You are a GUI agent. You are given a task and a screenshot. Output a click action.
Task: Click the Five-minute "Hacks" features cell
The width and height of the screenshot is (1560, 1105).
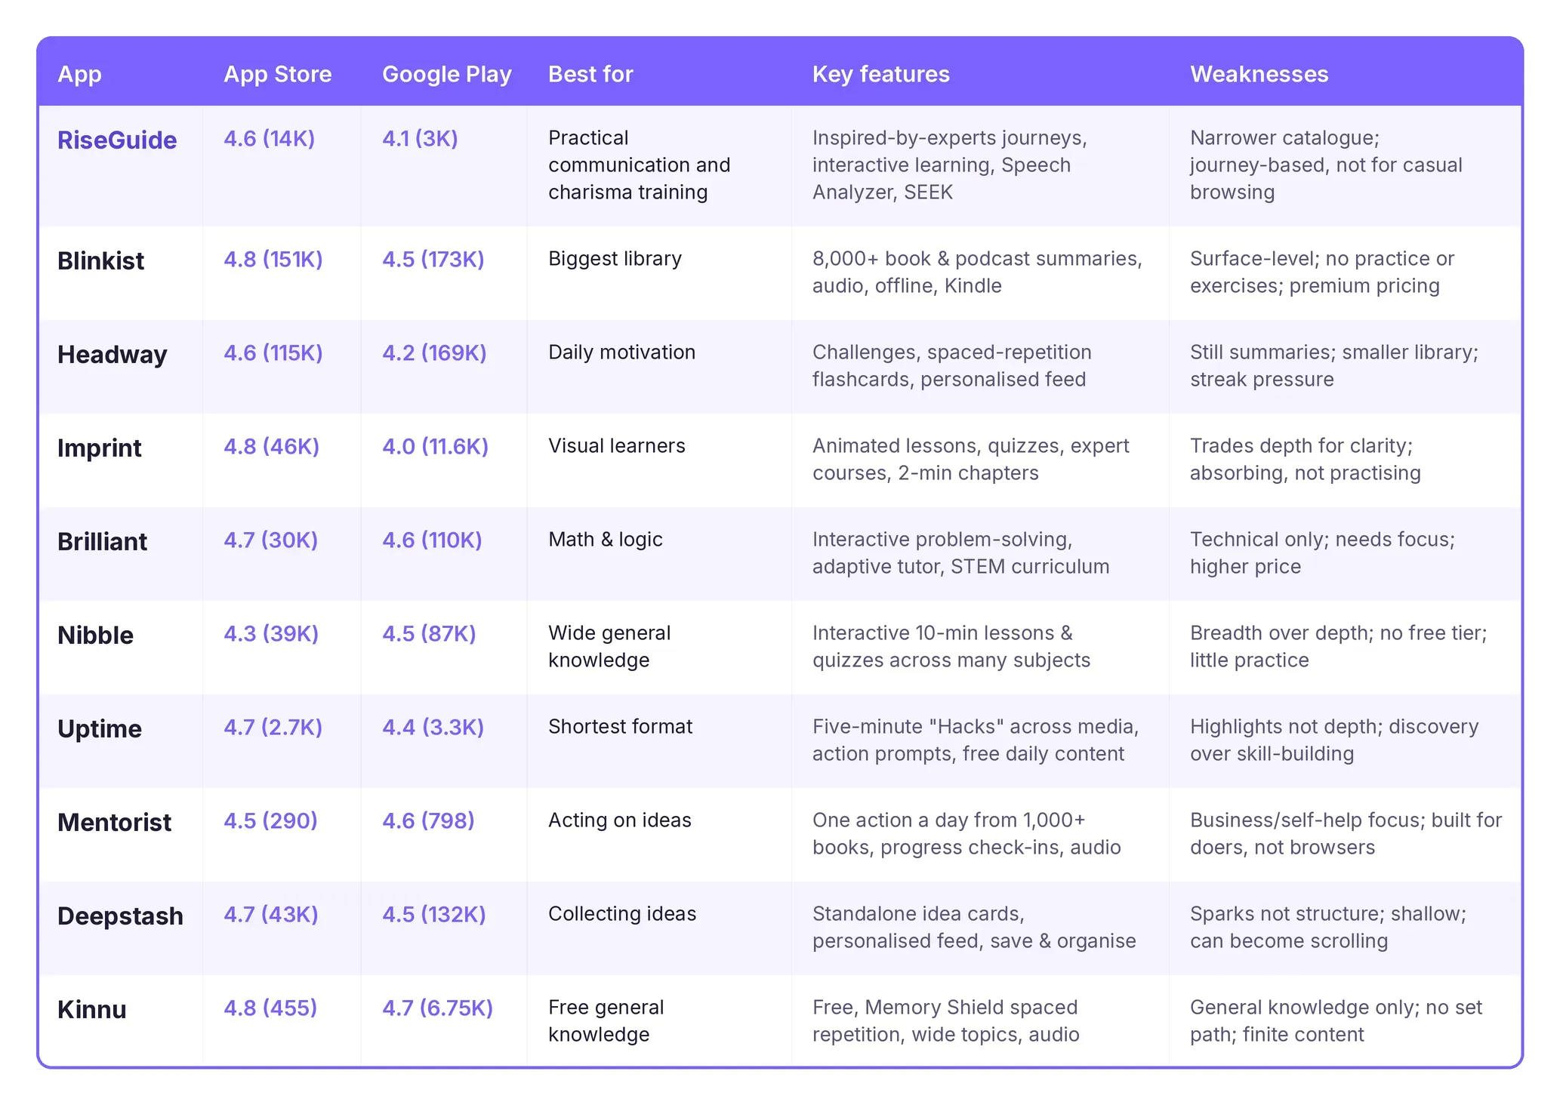tap(976, 740)
